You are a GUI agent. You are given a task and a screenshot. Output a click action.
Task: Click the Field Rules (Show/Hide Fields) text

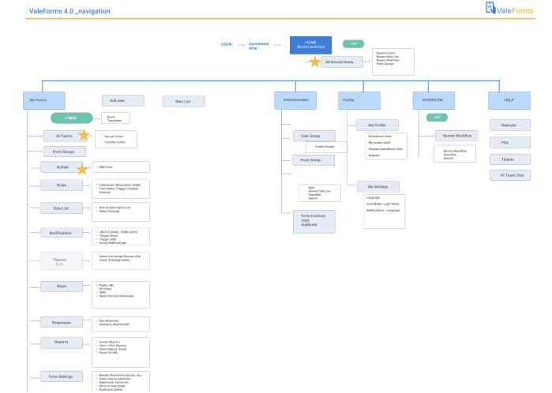click(120, 185)
